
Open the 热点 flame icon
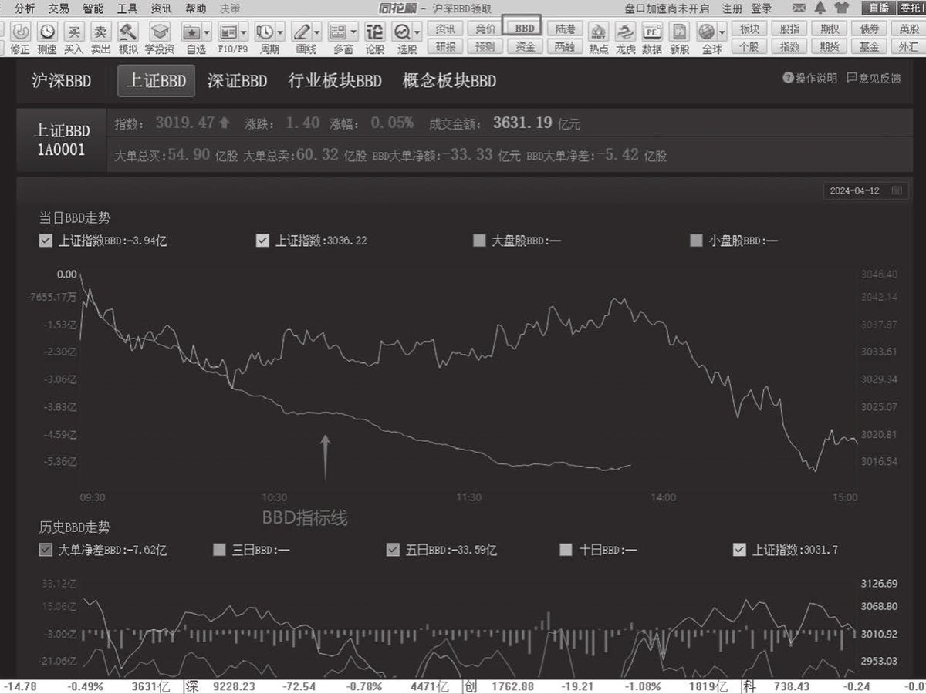(x=599, y=32)
